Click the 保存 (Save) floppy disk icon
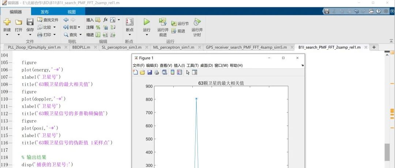Viewport: 395px width, 168px height. pos(30,22)
